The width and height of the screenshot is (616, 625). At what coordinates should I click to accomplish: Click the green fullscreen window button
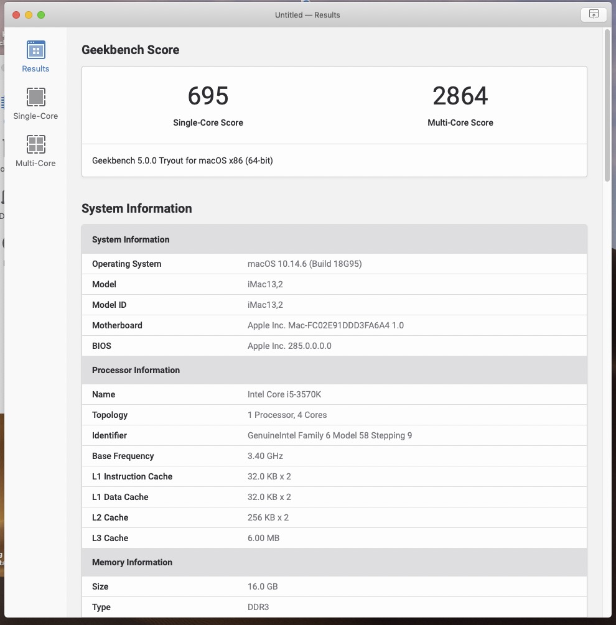click(41, 15)
